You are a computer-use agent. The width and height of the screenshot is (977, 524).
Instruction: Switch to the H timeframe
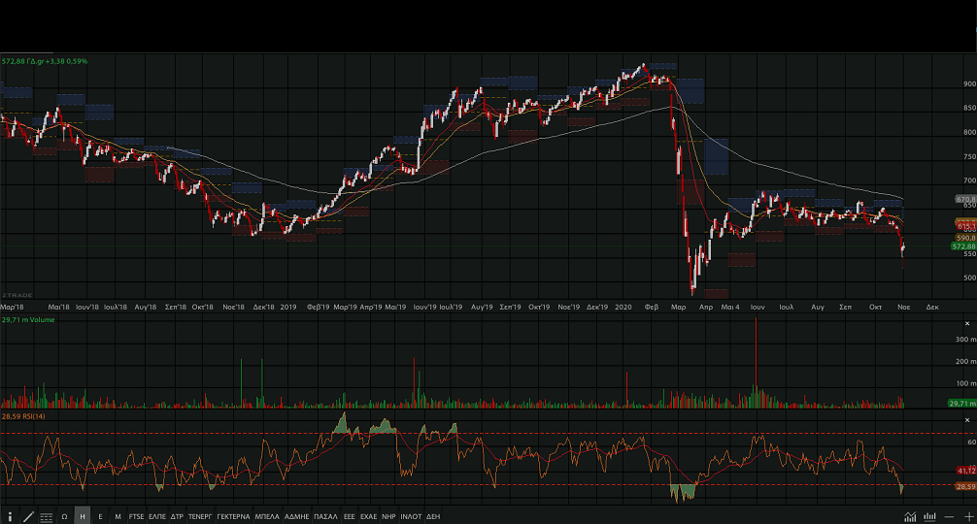(x=83, y=516)
